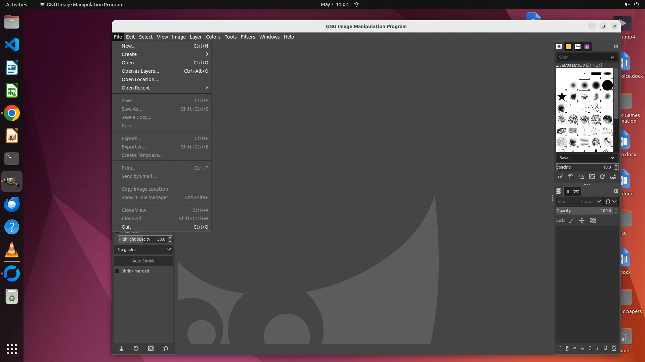Image resolution: width=645 pixels, height=362 pixels.
Task: Select the star-shaped brush
Action: pyautogui.click(x=562, y=97)
